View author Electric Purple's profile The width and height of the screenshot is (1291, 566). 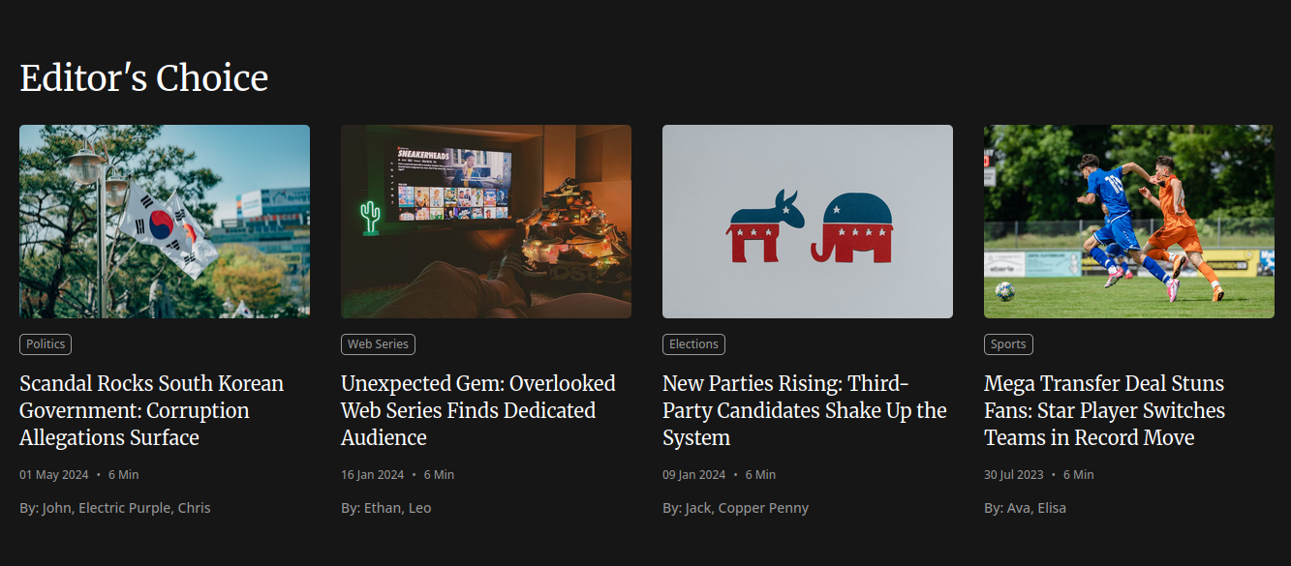[x=124, y=508]
